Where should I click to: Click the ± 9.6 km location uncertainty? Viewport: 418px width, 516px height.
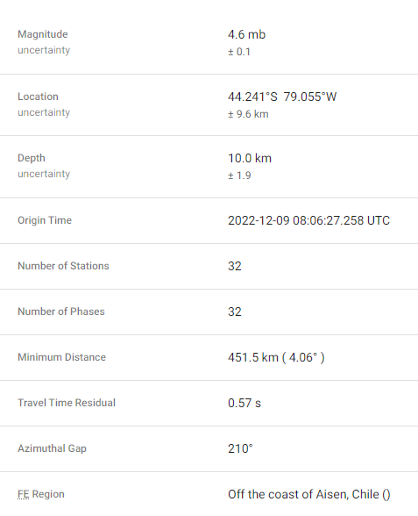click(x=248, y=114)
